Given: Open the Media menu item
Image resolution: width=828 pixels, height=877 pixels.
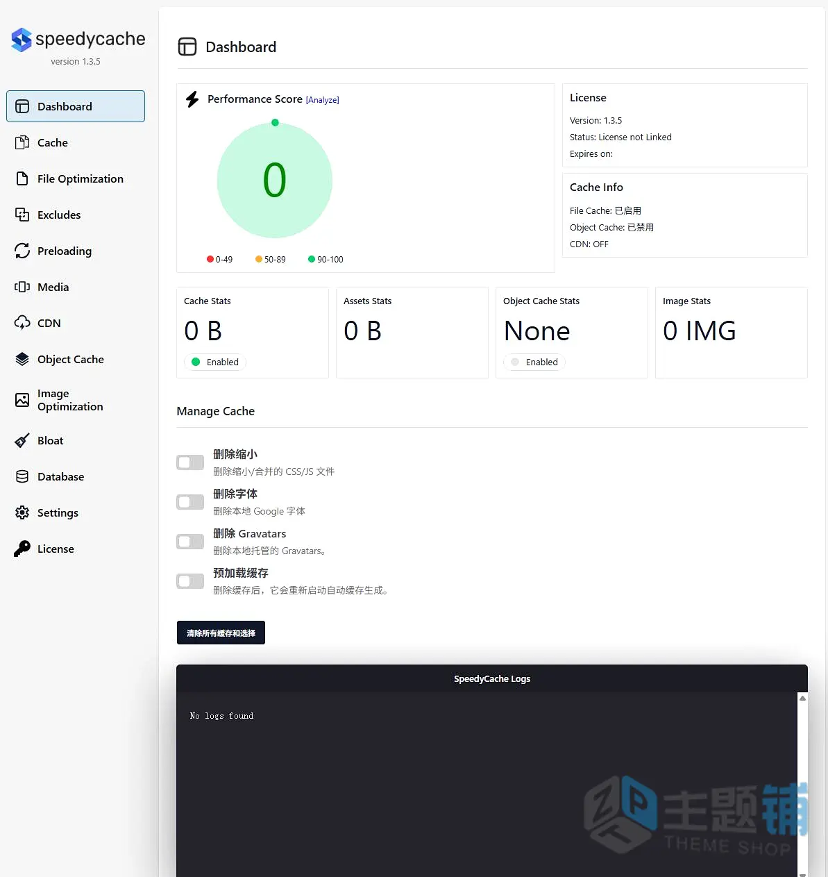Looking at the screenshot, I should click(76, 287).
